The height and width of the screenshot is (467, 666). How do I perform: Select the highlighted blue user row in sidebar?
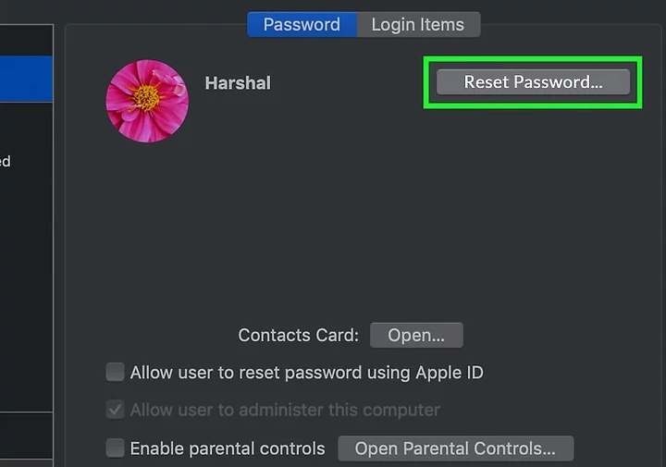26,79
